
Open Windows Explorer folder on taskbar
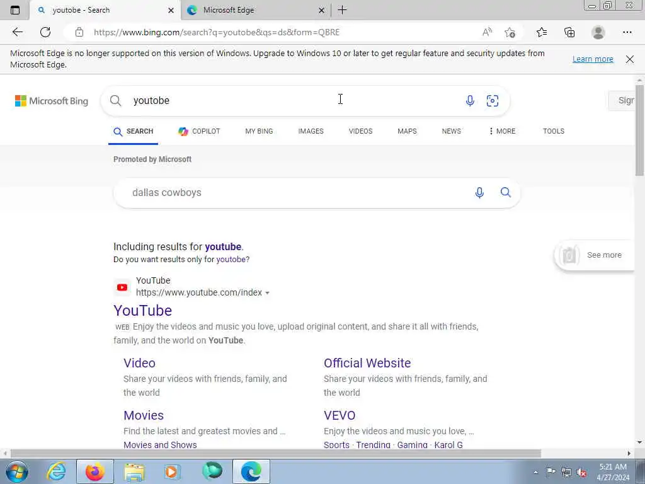click(134, 471)
